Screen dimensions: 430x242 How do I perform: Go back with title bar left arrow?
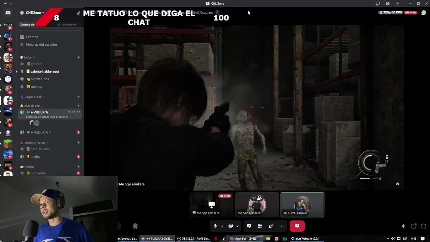(x=5, y=3)
